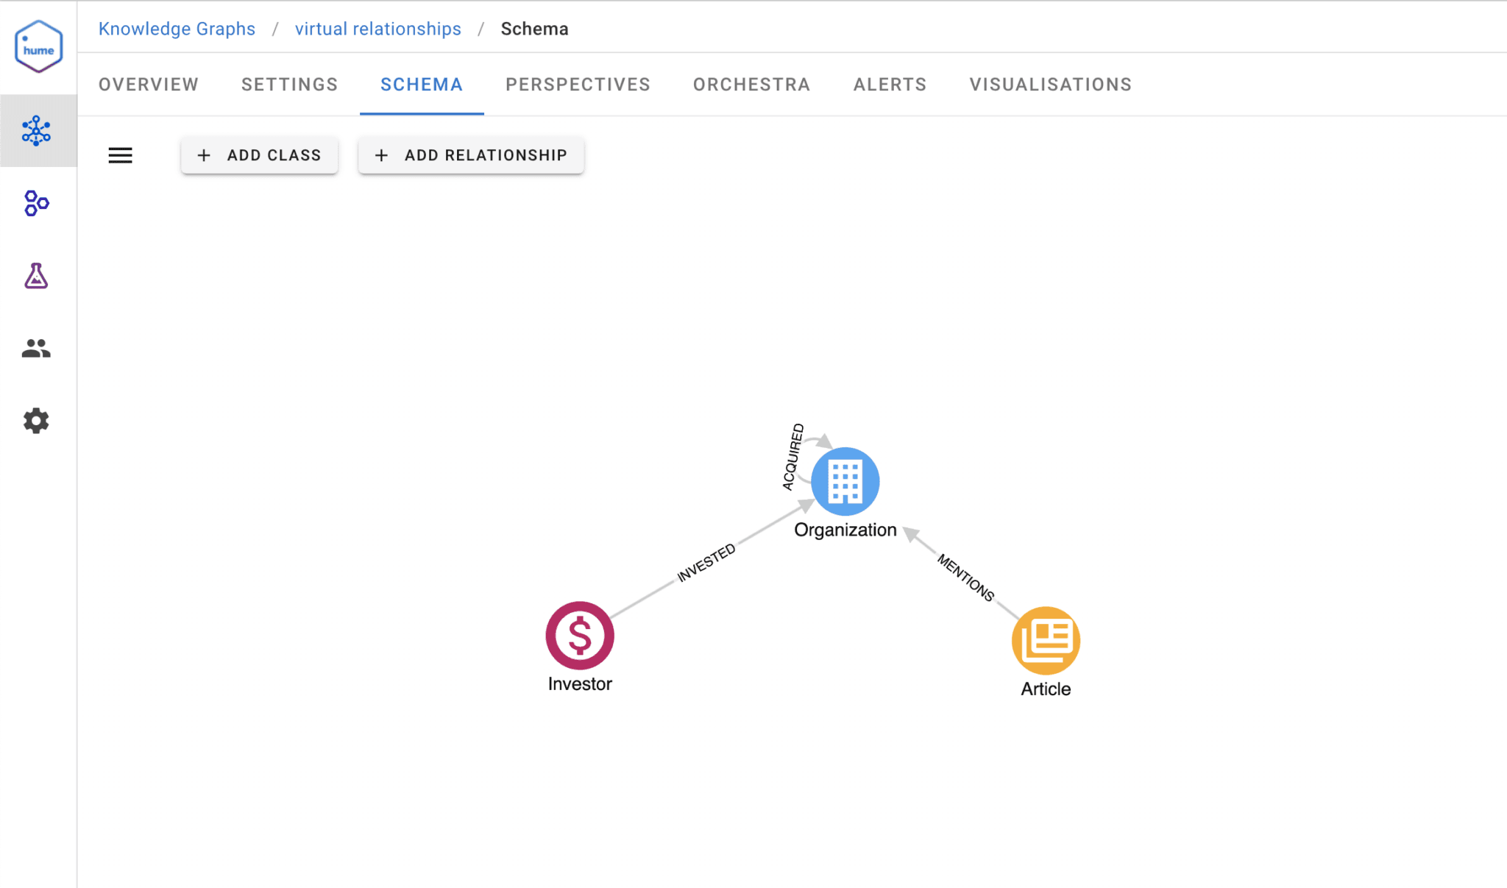Click the ADD CLASS button

coord(259,155)
